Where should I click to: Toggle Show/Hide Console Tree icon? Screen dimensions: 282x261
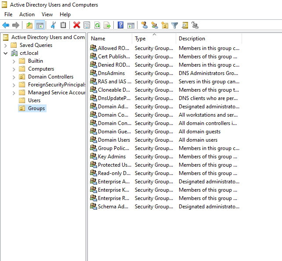pyautogui.click(x=40, y=25)
